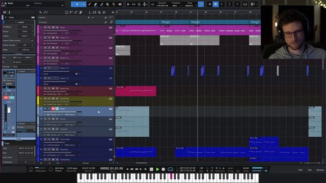The width and height of the screenshot is (326, 183).
Task: Select the pink TenorSax clip
Action: [x=136, y=91]
